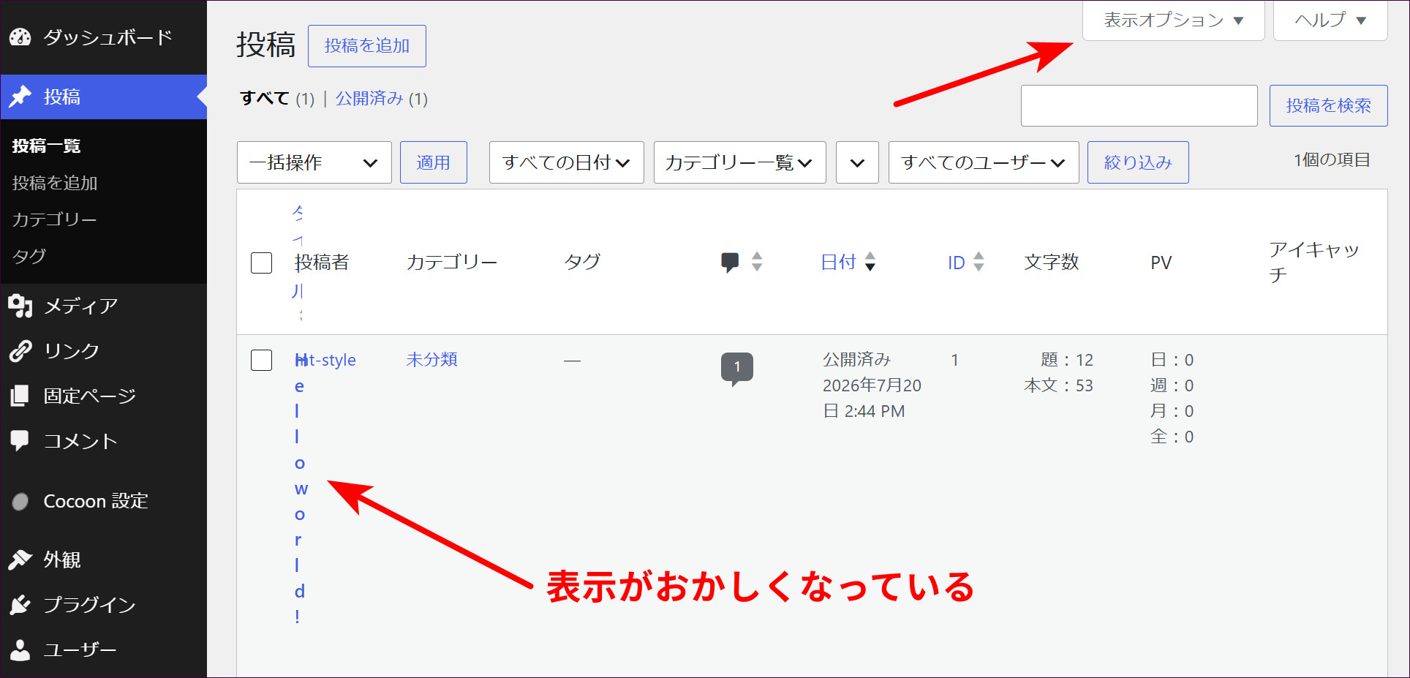The height and width of the screenshot is (678, 1410).
Task: Expand the ヘルプ help panel
Action: [1330, 20]
